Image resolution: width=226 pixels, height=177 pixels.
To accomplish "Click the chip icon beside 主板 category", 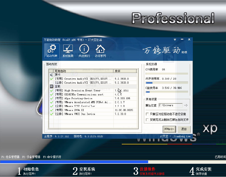I will click(x=52, y=86).
